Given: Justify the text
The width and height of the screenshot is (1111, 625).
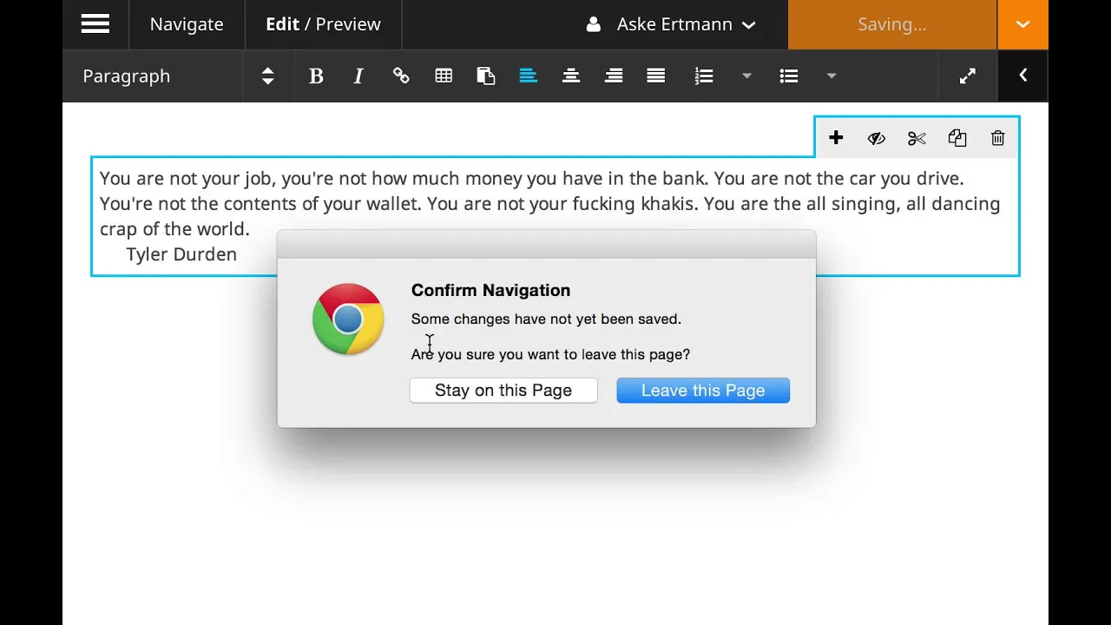Looking at the screenshot, I should [x=656, y=76].
